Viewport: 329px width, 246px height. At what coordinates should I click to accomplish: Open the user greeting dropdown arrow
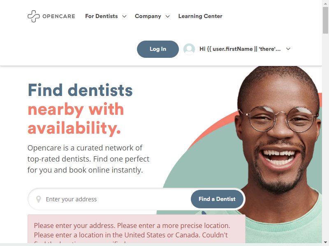click(288, 49)
